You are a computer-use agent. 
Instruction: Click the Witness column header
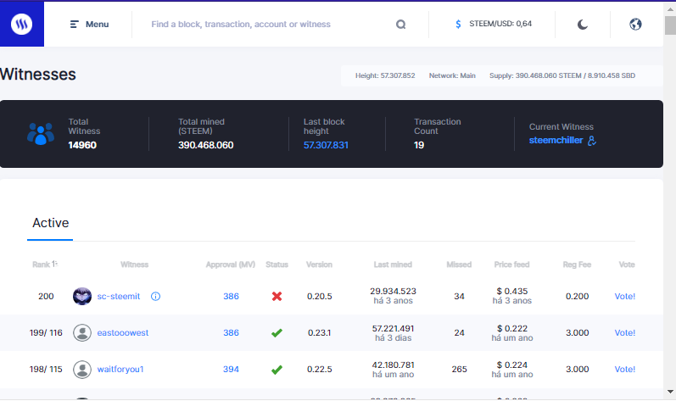click(x=135, y=265)
